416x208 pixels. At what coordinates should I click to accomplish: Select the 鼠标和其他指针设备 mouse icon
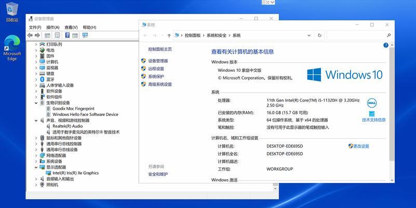[42, 138]
